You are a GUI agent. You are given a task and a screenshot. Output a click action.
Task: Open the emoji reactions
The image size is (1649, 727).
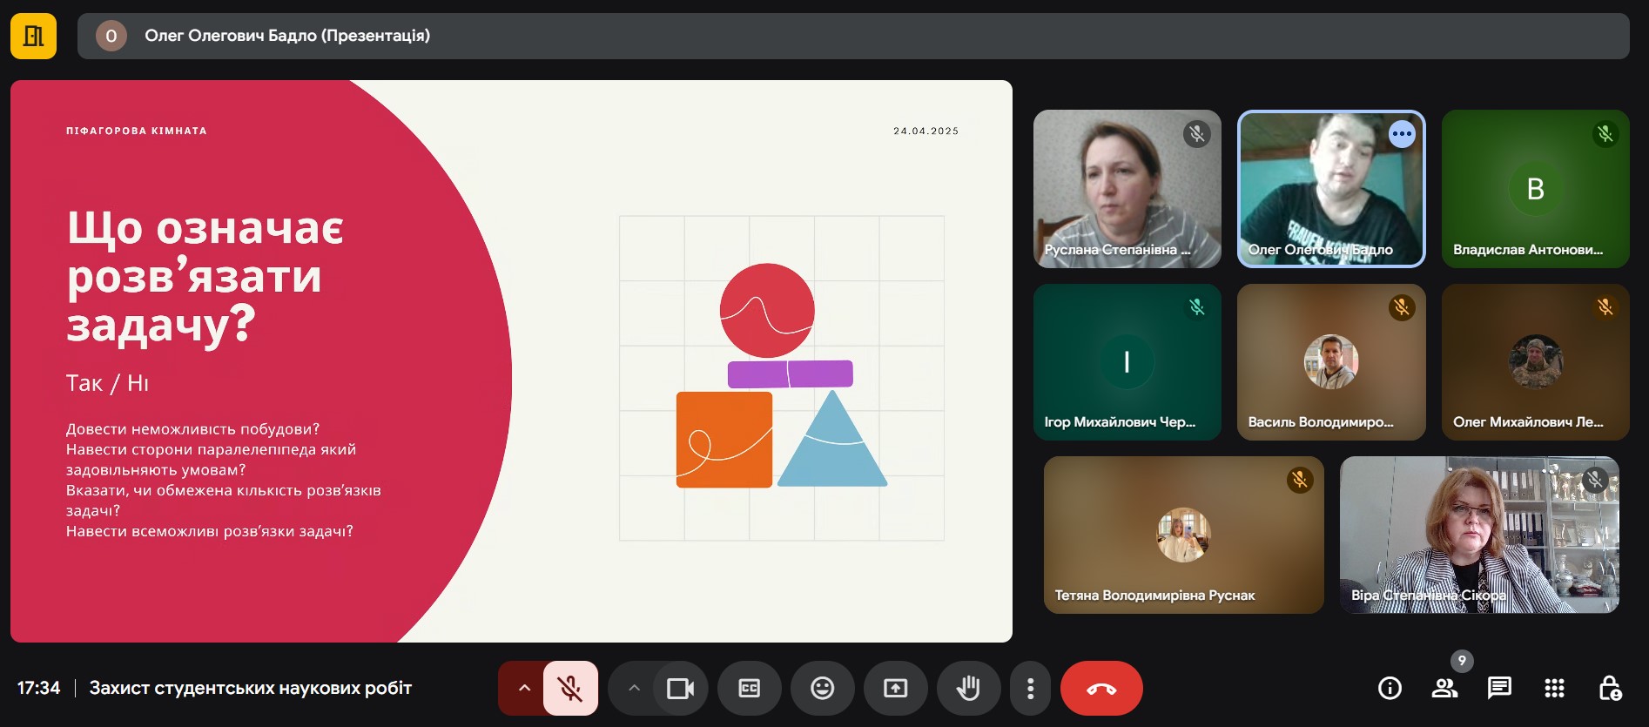(822, 689)
